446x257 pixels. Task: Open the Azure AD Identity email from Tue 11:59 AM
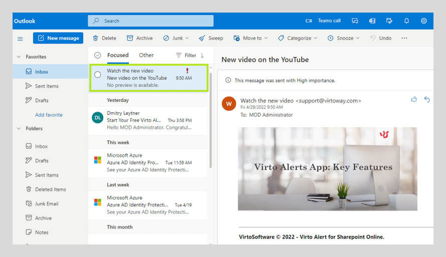pos(148,163)
